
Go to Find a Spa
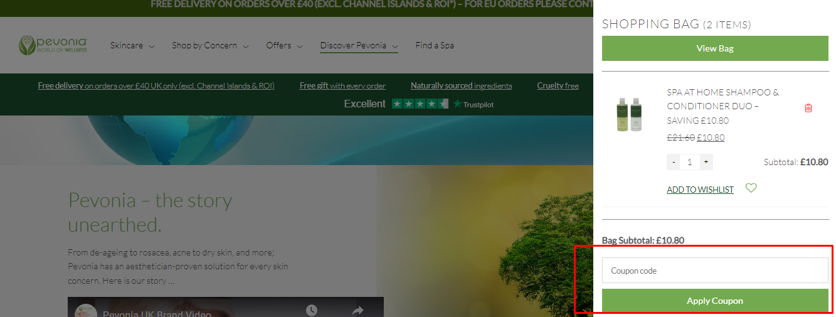pos(435,45)
